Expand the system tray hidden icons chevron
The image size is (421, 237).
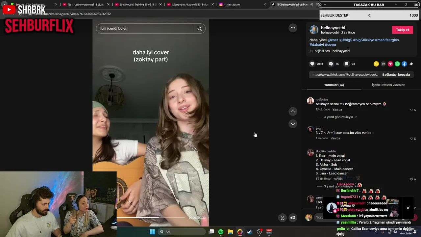click(x=376, y=232)
